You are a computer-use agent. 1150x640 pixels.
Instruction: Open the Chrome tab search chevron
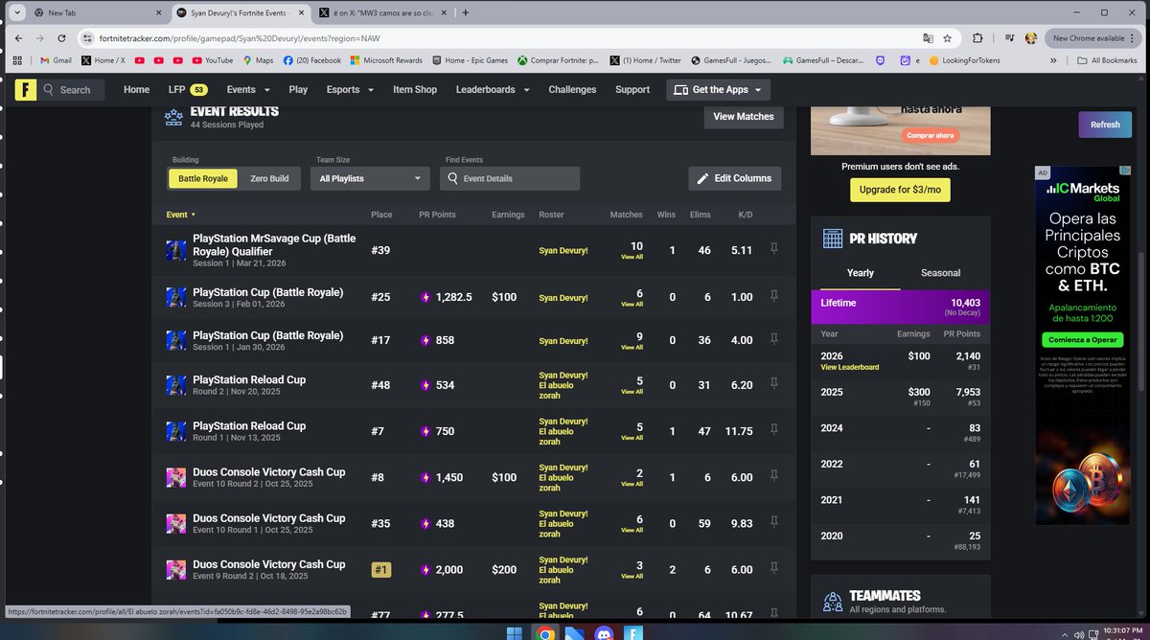click(17, 12)
